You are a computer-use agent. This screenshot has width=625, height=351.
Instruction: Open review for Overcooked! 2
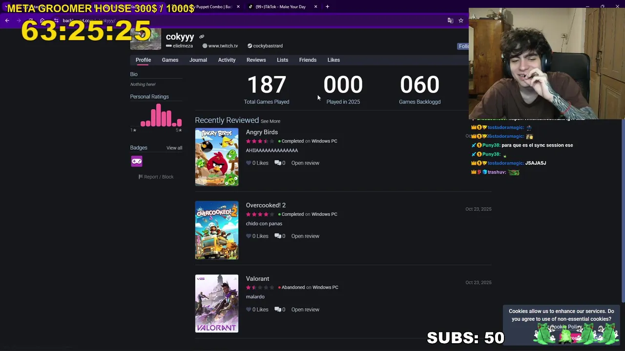coord(305,236)
